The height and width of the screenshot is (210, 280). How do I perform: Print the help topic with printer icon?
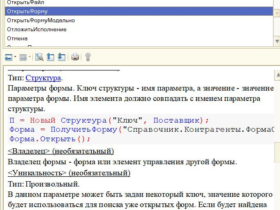point(75,57)
